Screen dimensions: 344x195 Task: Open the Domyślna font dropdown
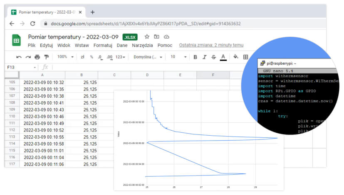[148, 57]
